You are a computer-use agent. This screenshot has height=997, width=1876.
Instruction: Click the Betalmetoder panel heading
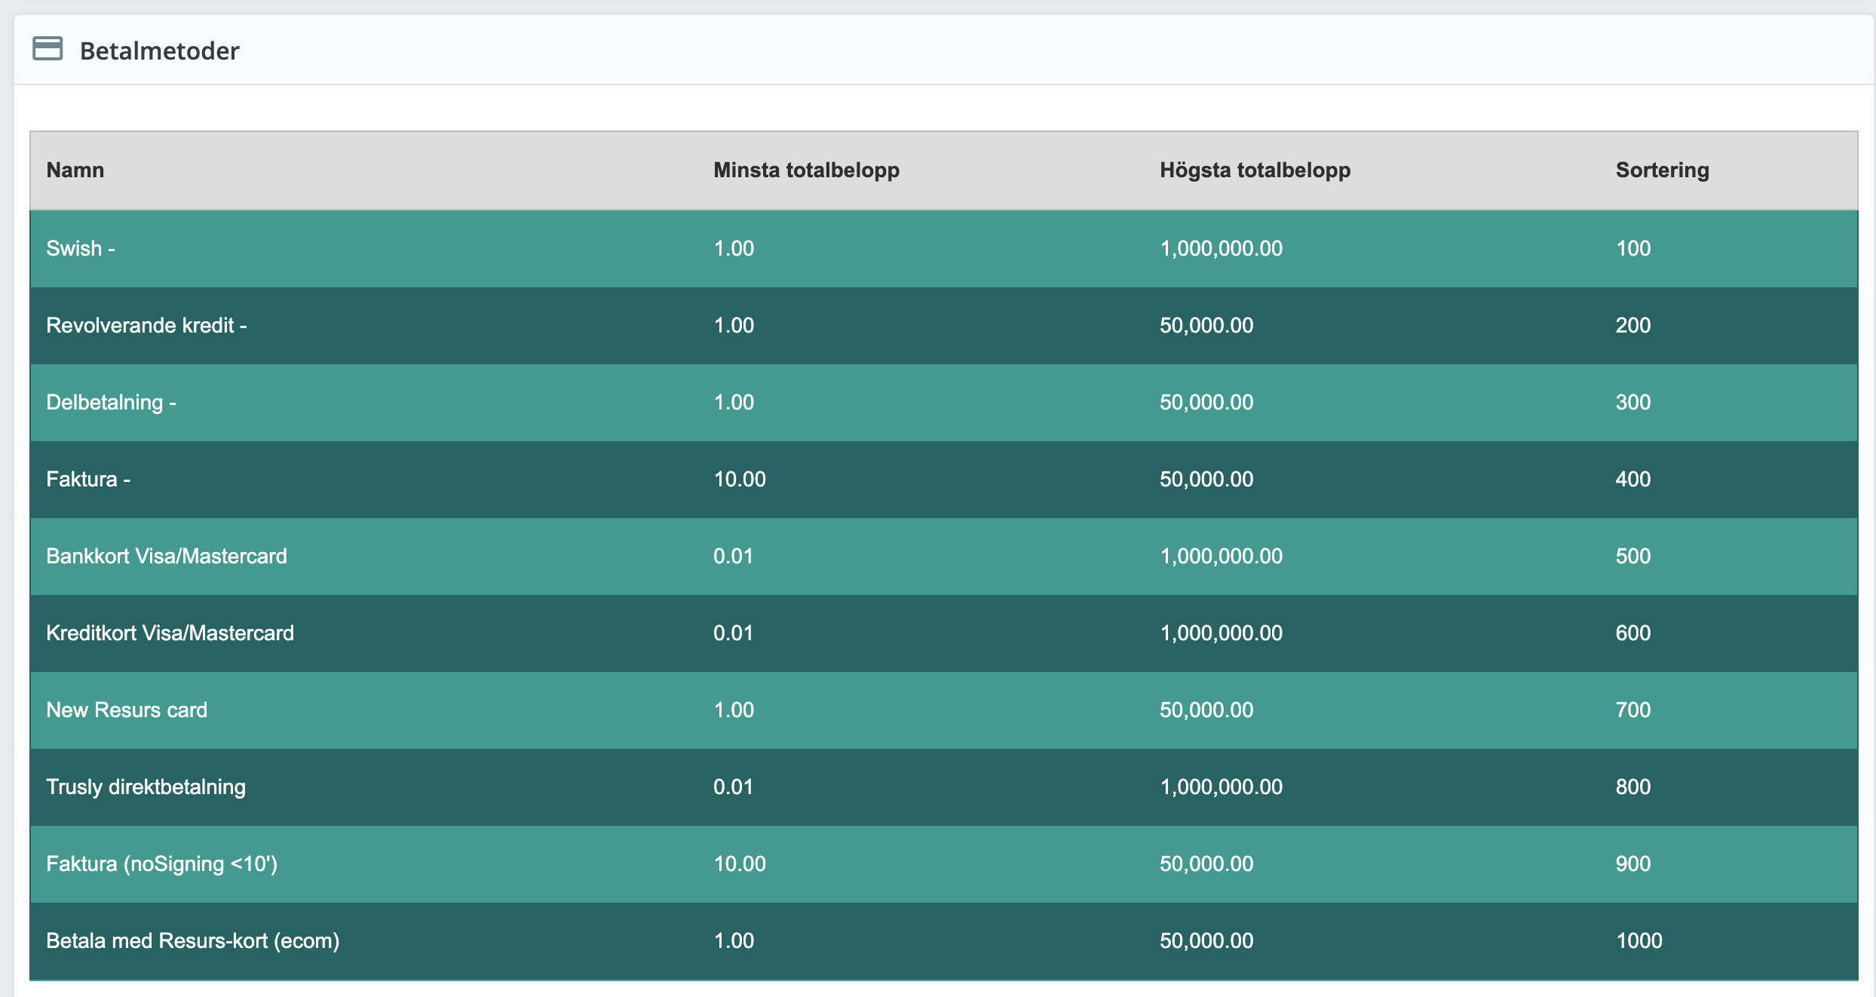click(159, 51)
